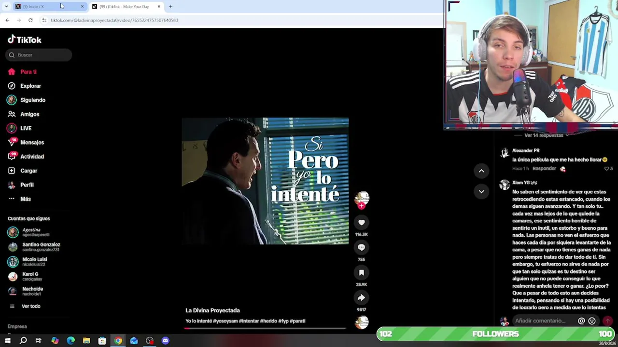Open Windows taskbar search
The image size is (618, 347).
tap(23, 341)
